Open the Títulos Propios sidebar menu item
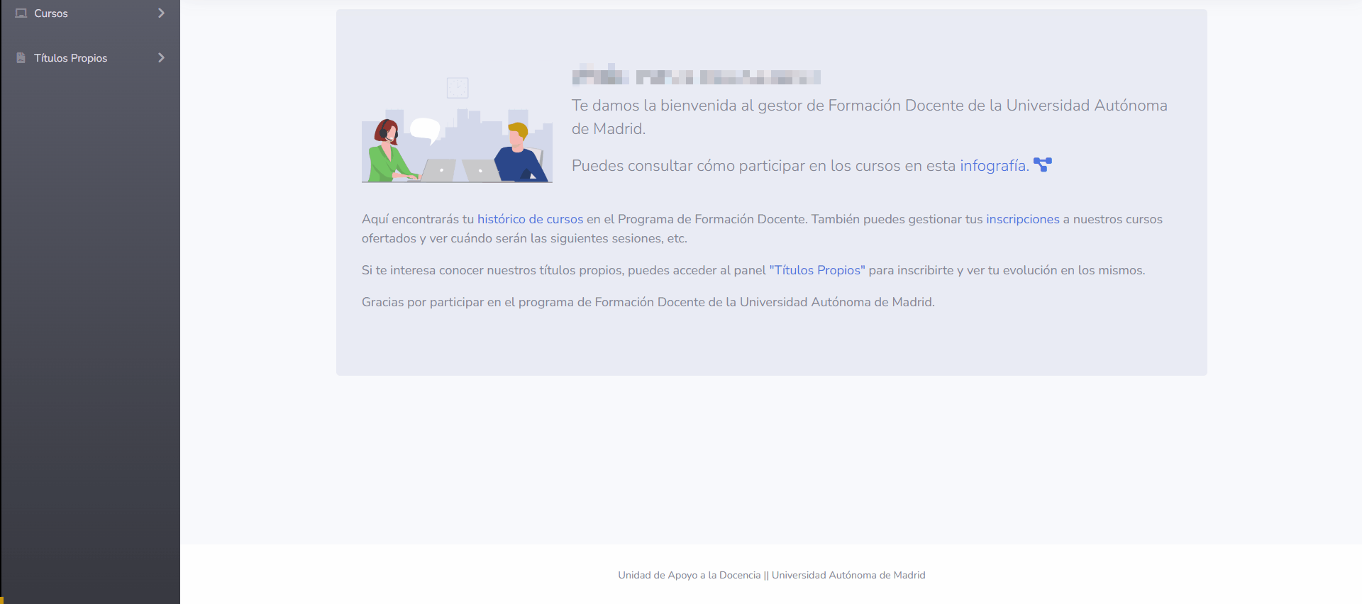The image size is (1362, 604). pyautogui.click(x=71, y=58)
